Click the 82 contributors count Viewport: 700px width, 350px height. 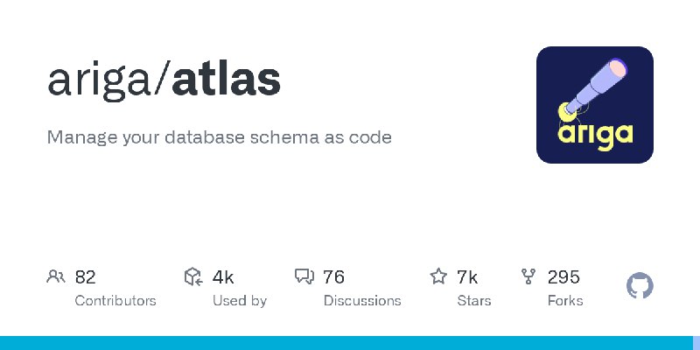pos(85,277)
